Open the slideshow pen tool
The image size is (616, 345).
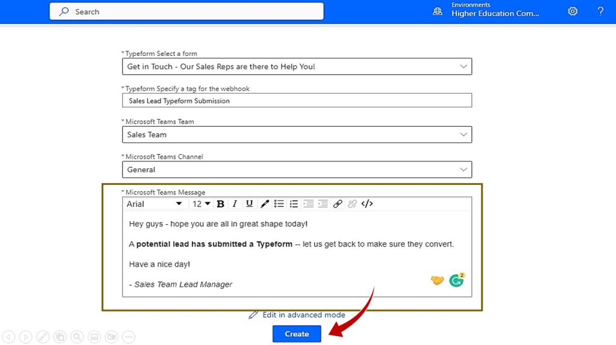pos(43,337)
